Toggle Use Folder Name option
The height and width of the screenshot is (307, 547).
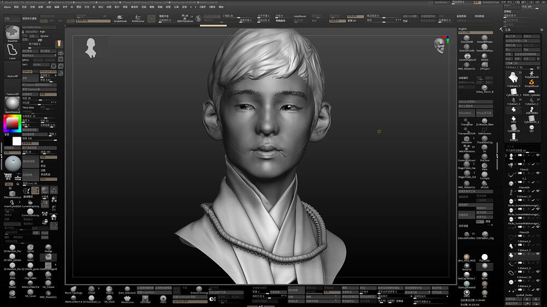point(39,27)
